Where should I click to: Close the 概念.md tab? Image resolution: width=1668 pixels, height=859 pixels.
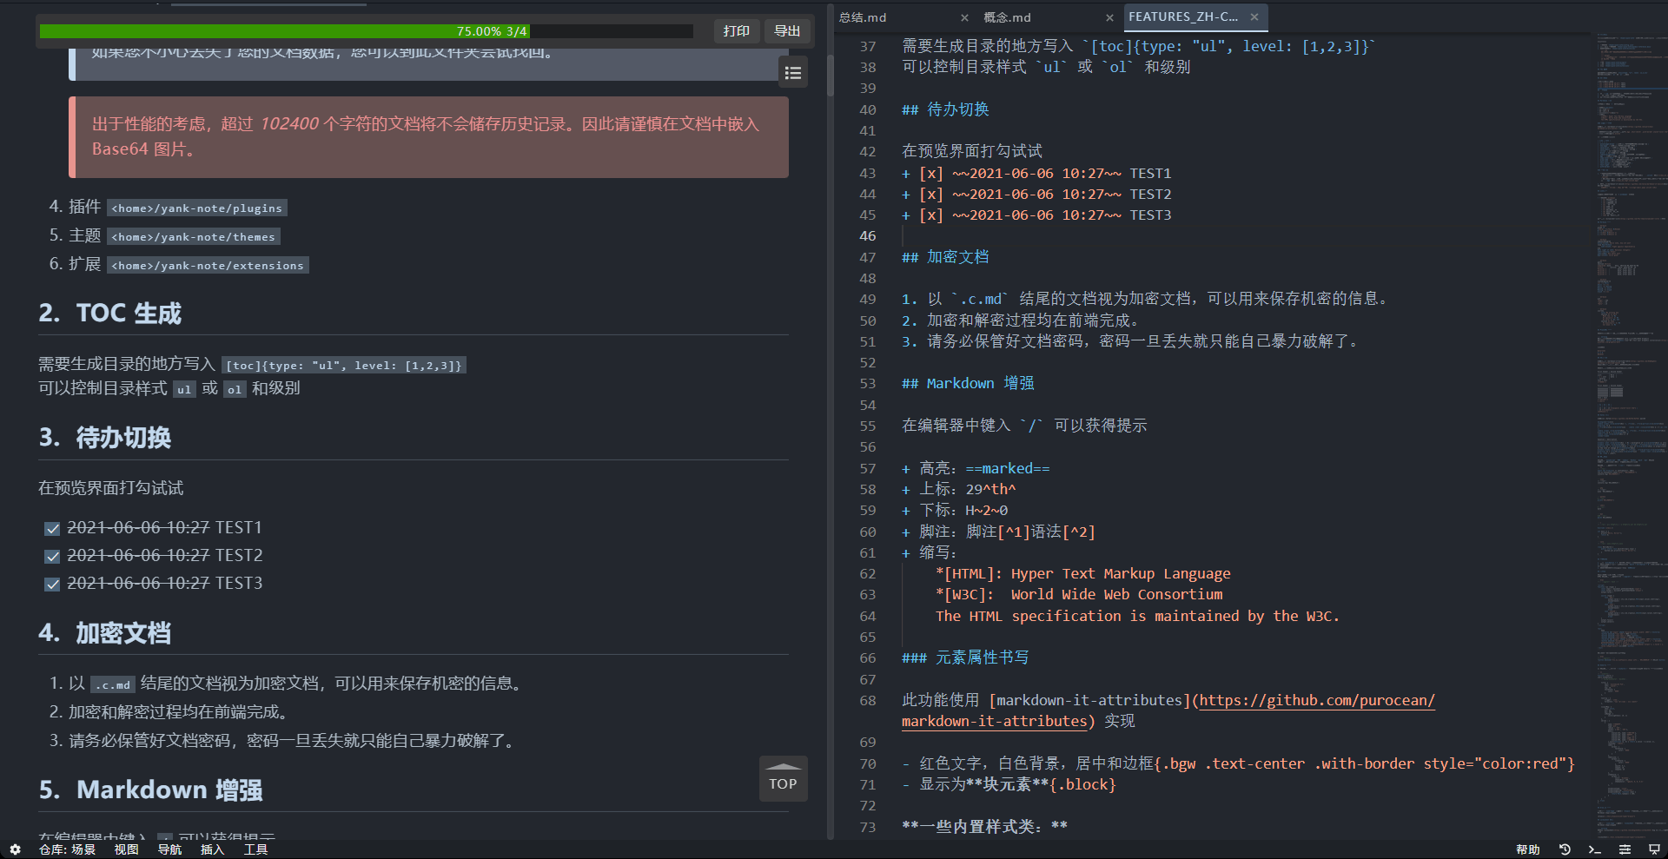click(x=1109, y=17)
